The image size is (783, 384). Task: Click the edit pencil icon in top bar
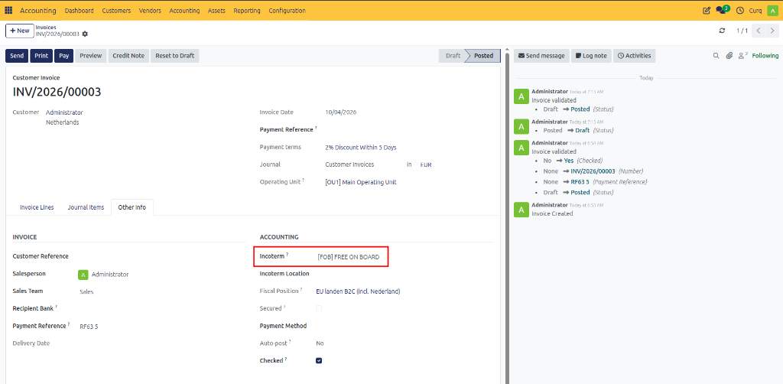706,11
